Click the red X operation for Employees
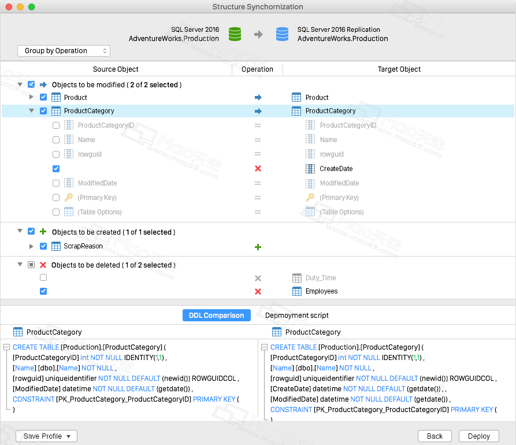This screenshot has height=445, width=516. click(x=258, y=291)
